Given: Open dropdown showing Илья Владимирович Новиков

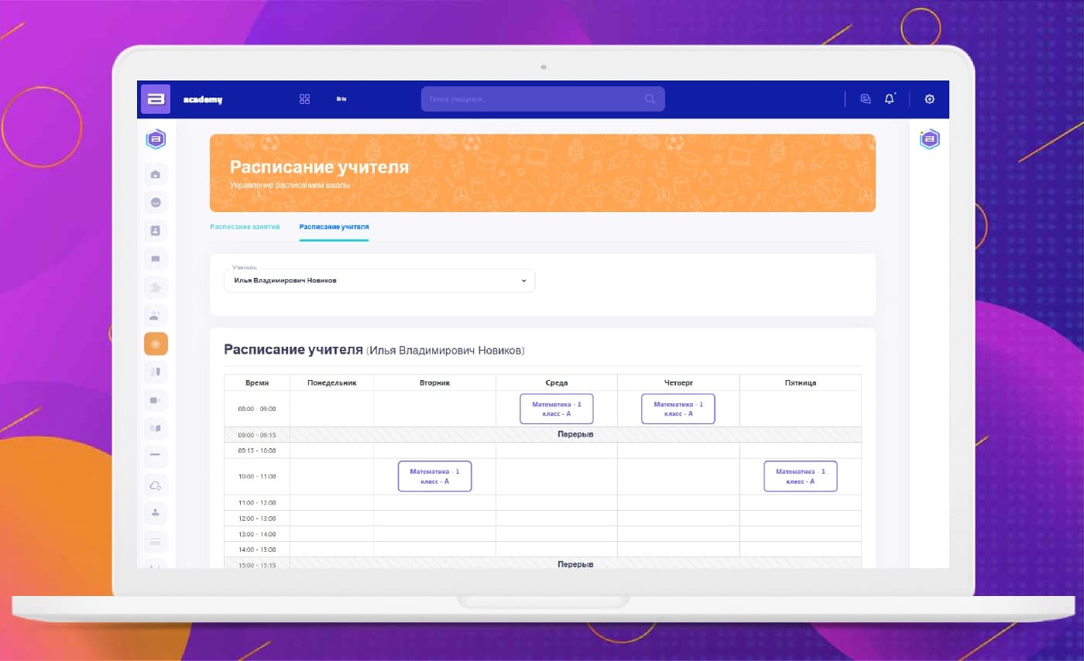Looking at the screenshot, I should pos(379,281).
